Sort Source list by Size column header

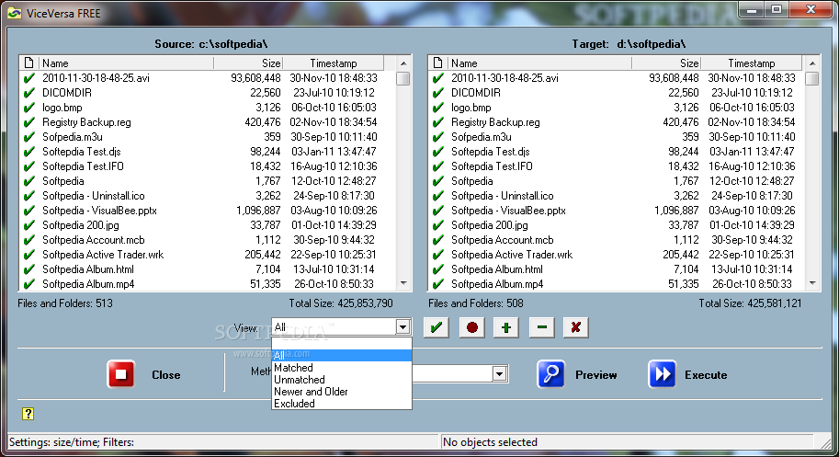248,63
